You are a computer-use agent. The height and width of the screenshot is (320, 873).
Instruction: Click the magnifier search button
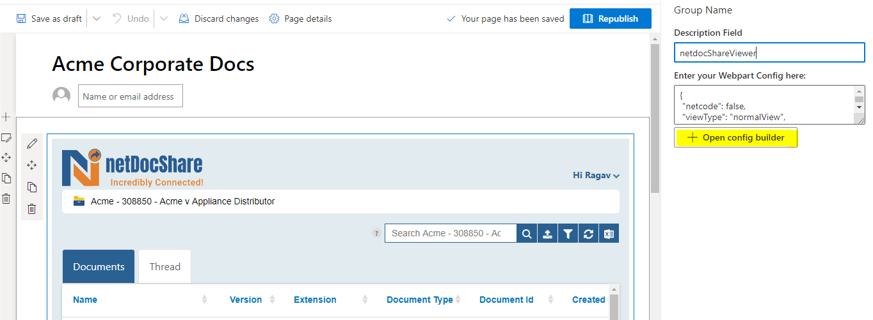coord(527,234)
